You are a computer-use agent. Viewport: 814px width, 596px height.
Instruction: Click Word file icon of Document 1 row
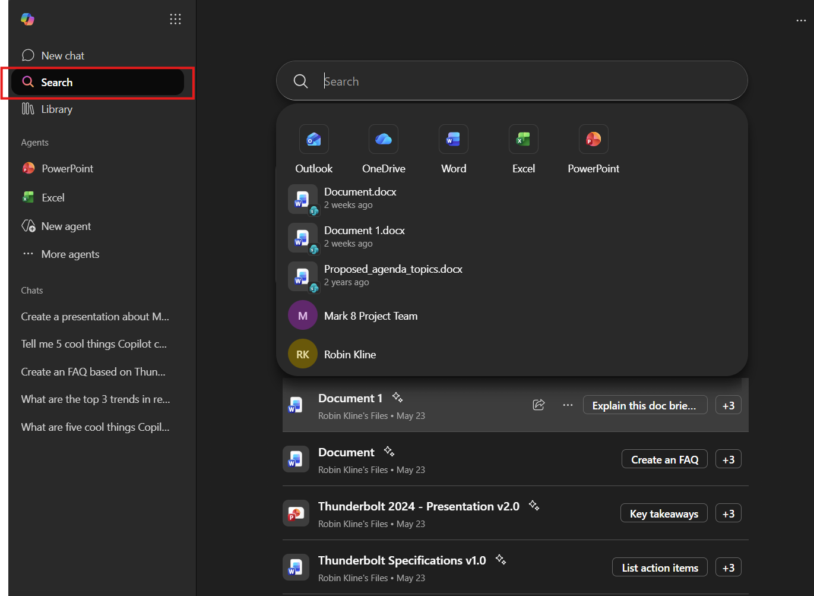[x=296, y=405]
